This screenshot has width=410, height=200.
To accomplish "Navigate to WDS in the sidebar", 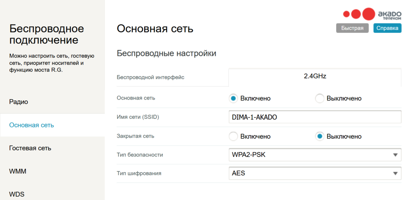I will (x=17, y=194).
